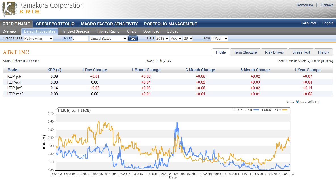Image resolution: width=336 pixels, height=180 pixels.
Task: Click the 6 Month Change column header
Action: pos(255,70)
